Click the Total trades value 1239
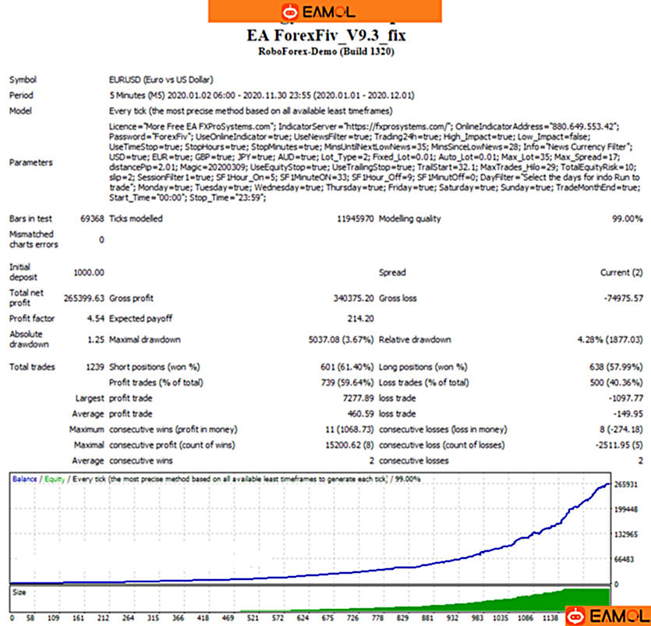The image size is (651, 626). click(94, 367)
